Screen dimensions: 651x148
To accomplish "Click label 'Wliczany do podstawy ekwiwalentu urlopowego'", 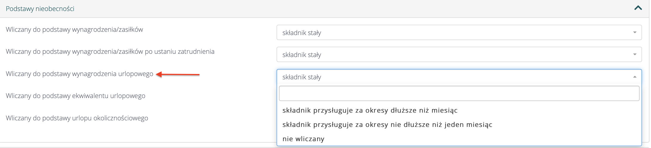I will (x=76, y=96).
